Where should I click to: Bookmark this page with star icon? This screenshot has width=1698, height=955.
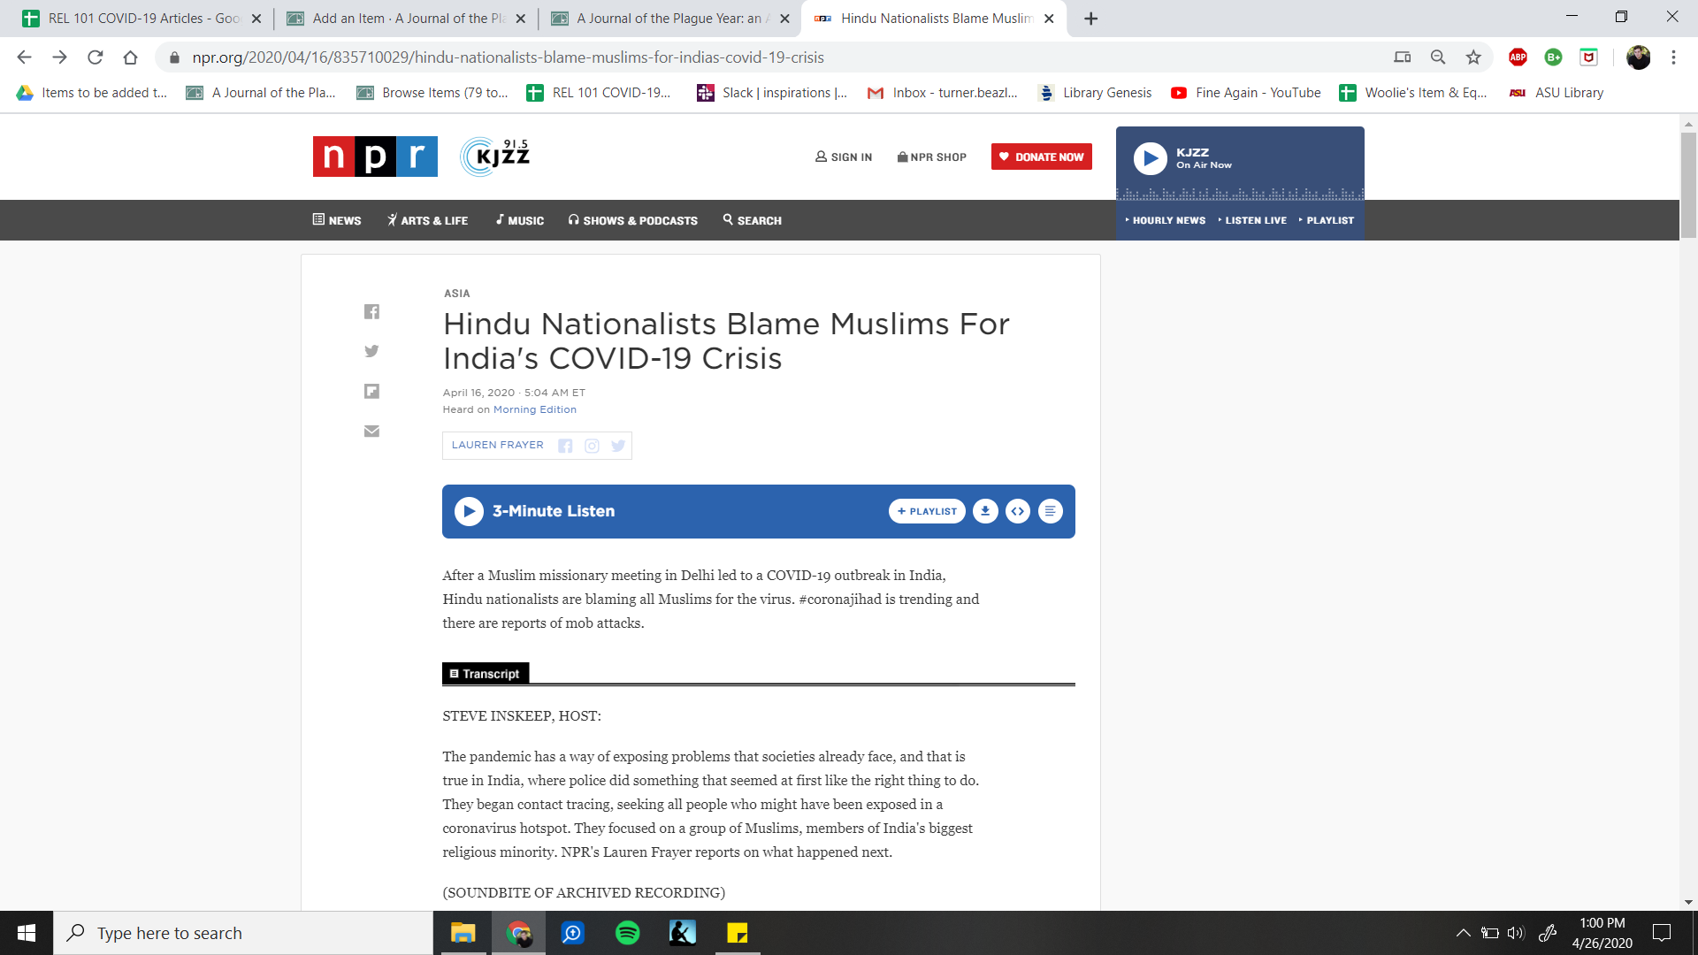1473,57
